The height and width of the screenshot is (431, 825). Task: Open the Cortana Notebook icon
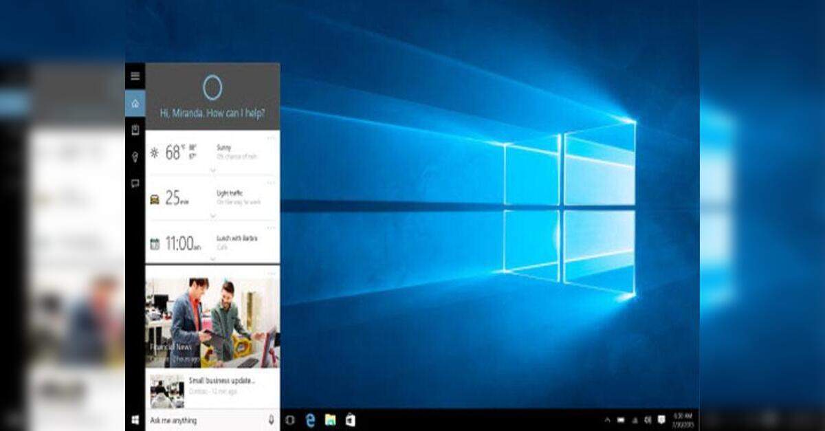tap(135, 130)
